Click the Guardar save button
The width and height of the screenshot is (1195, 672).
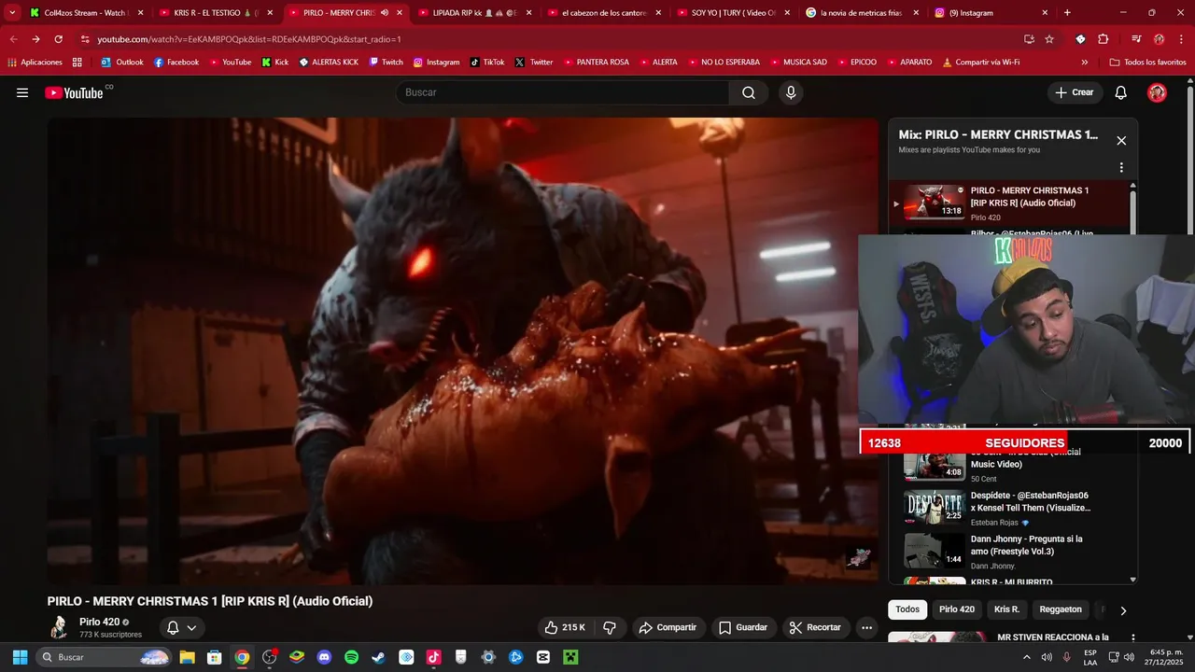click(741, 627)
